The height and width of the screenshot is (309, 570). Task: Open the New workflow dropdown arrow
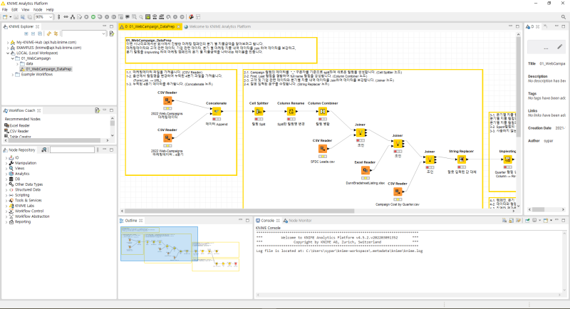point(10,16)
